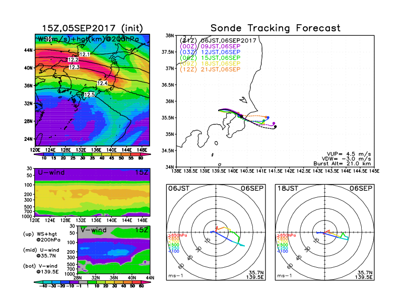This screenshot has width=399, height=308.
Task: Click the "V-wind" panel label
Action: [93, 230]
